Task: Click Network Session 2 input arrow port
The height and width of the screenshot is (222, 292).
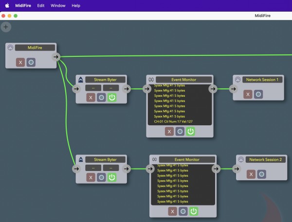Action: pyautogui.click(x=237, y=169)
